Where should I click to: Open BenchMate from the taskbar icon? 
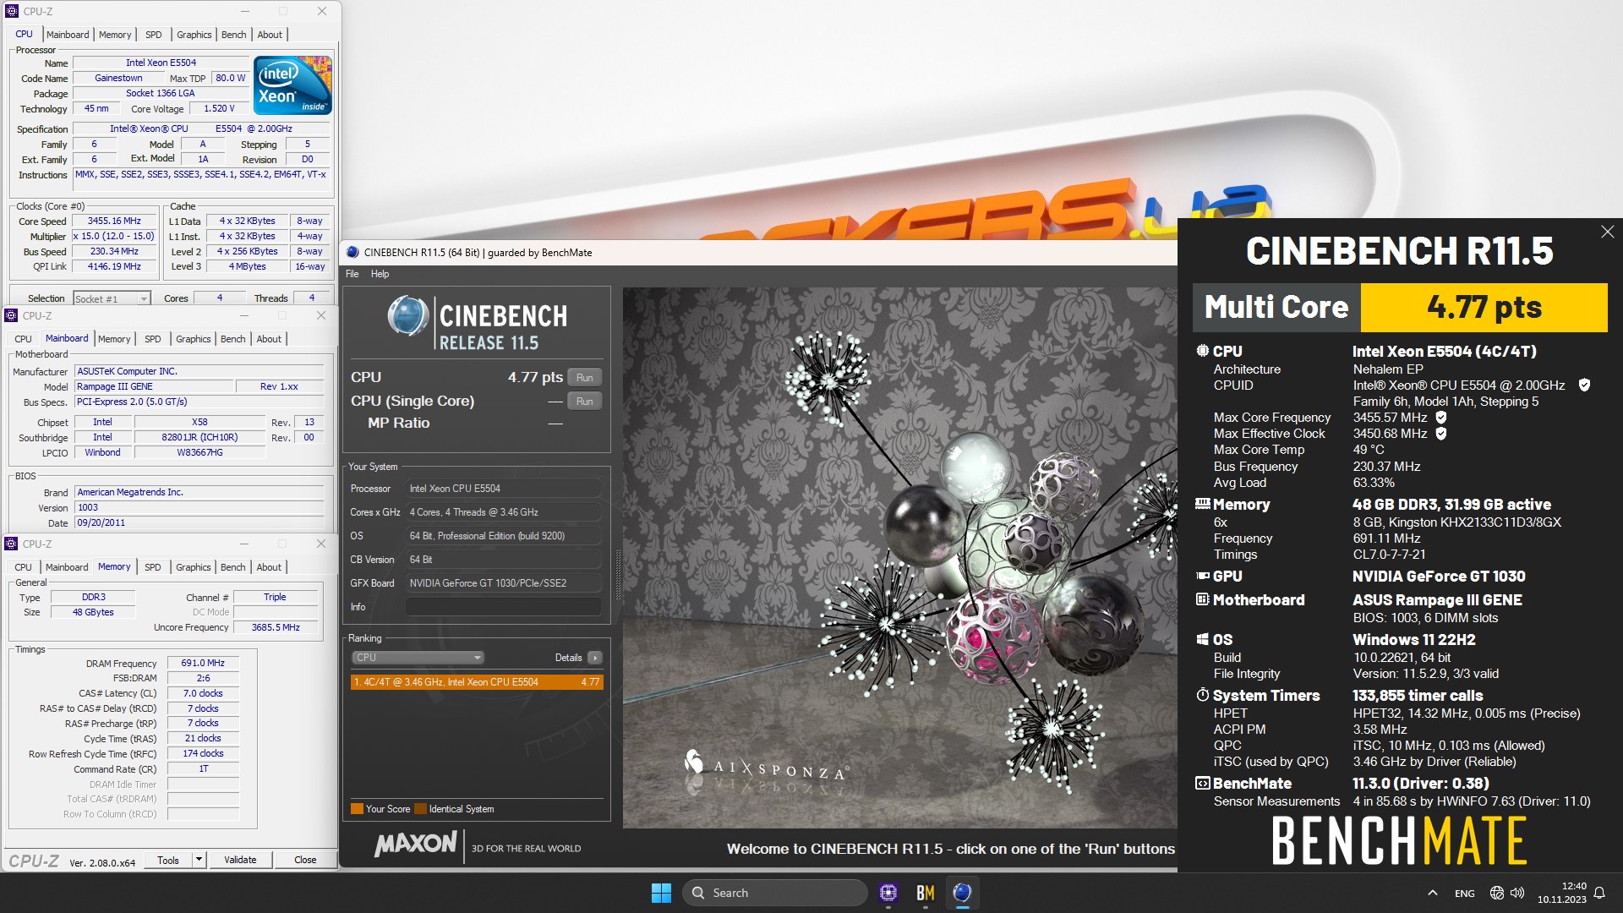(x=926, y=893)
